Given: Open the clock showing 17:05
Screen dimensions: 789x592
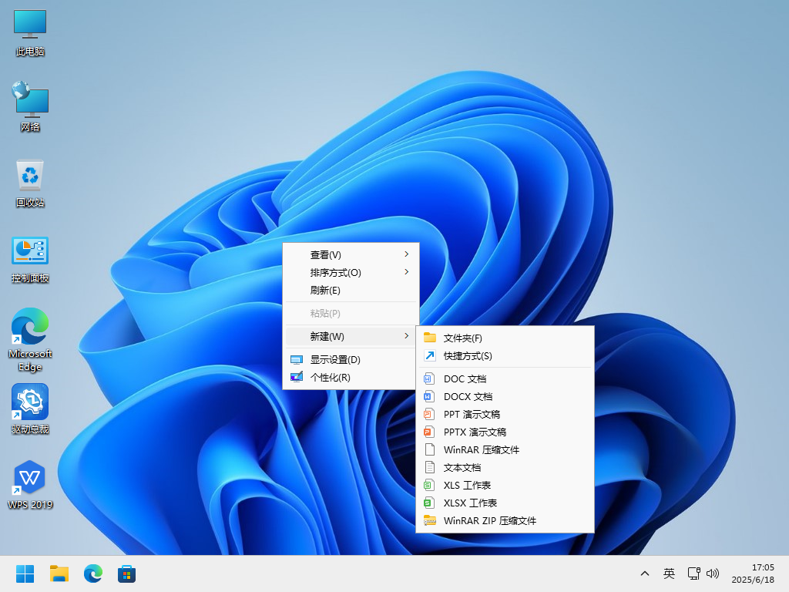Looking at the screenshot, I should (753, 573).
